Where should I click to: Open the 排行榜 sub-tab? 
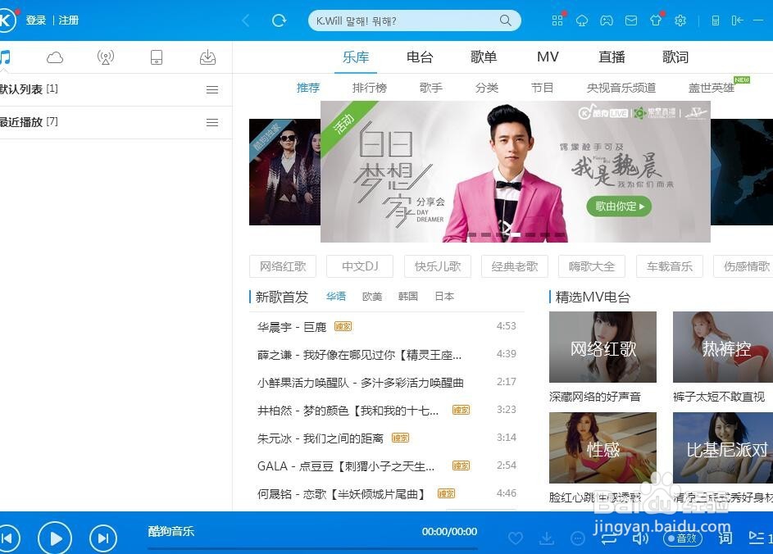coord(369,88)
